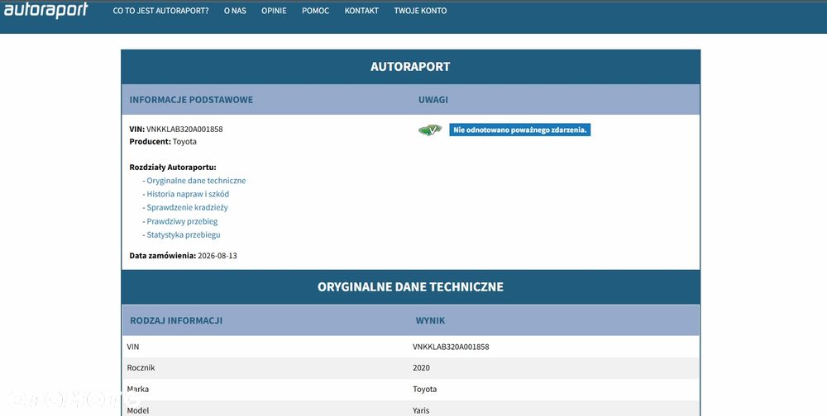Select POMOC navigation item
The height and width of the screenshot is (416, 827).
pyautogui.click(x=315, y=11)
